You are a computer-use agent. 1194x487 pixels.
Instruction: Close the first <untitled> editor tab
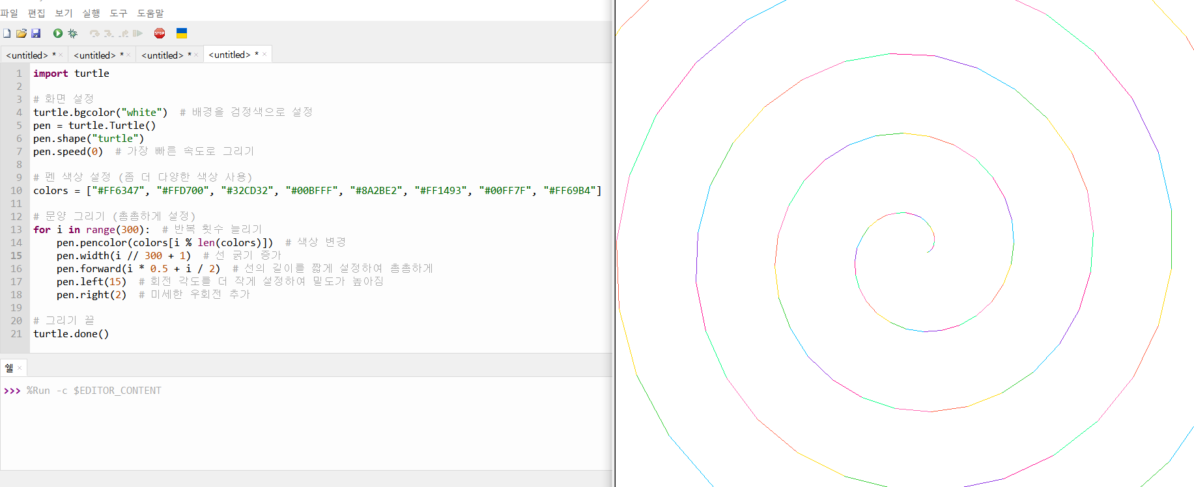61,55
